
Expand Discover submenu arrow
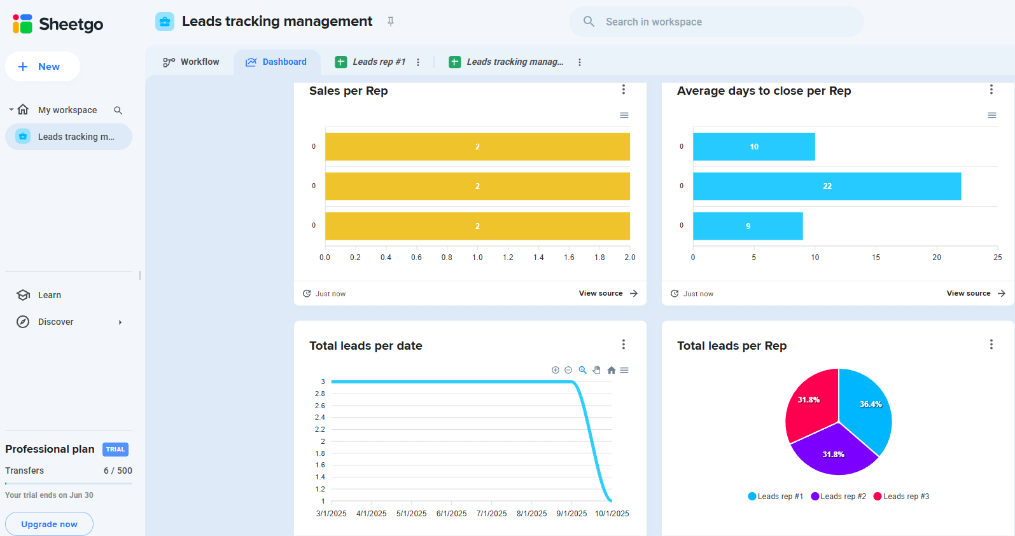tap(120, 322)
